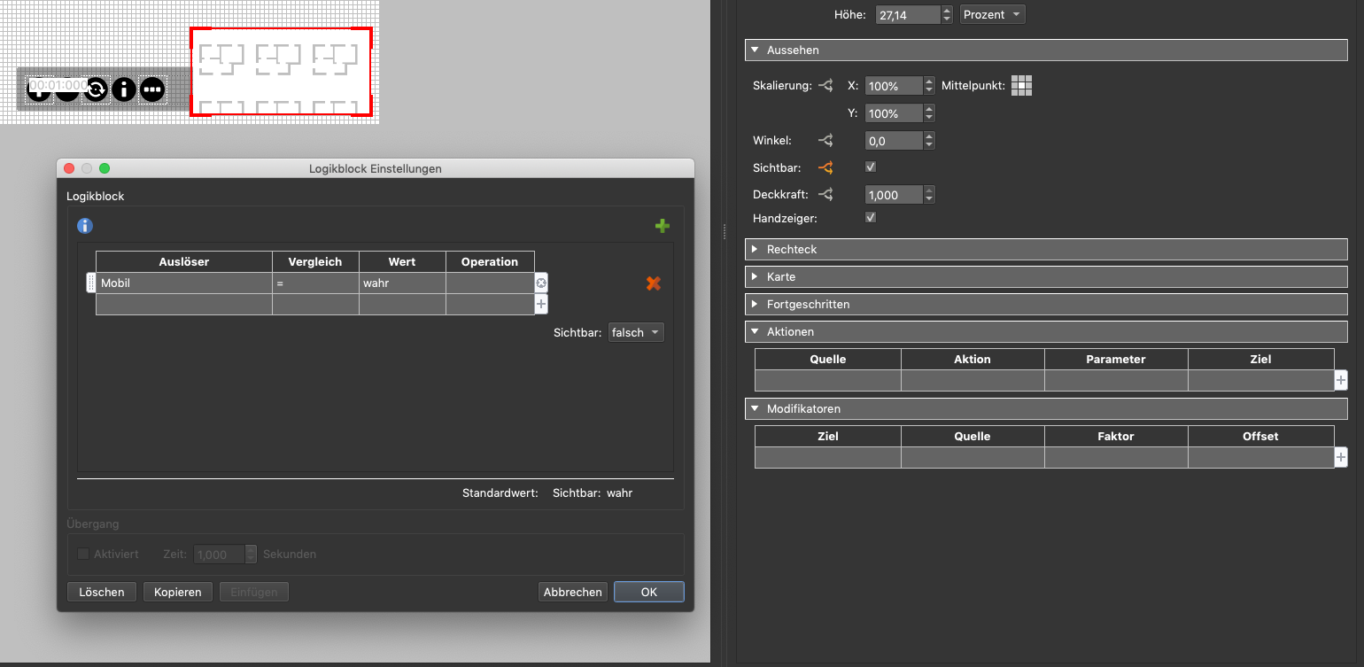Select the info button on the skin canvas

click(x=124, y=89)
